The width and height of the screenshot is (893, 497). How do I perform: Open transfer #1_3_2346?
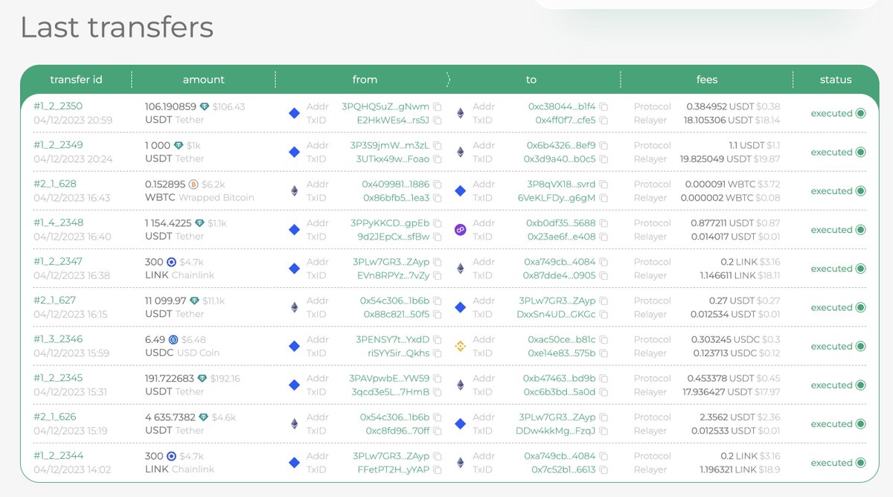coord(58,339)
